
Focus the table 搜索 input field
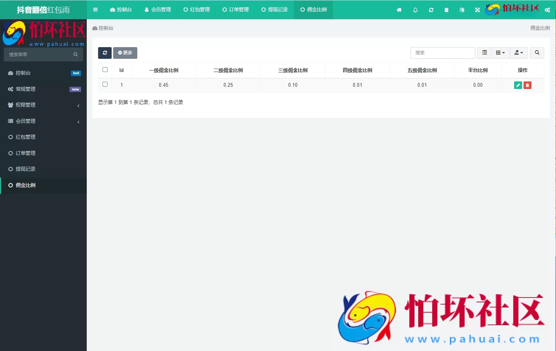coord(442,53)
